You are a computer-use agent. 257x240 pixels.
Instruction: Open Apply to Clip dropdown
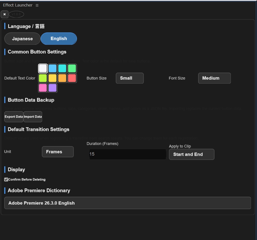pyautogui.click(x=191, y=154)
